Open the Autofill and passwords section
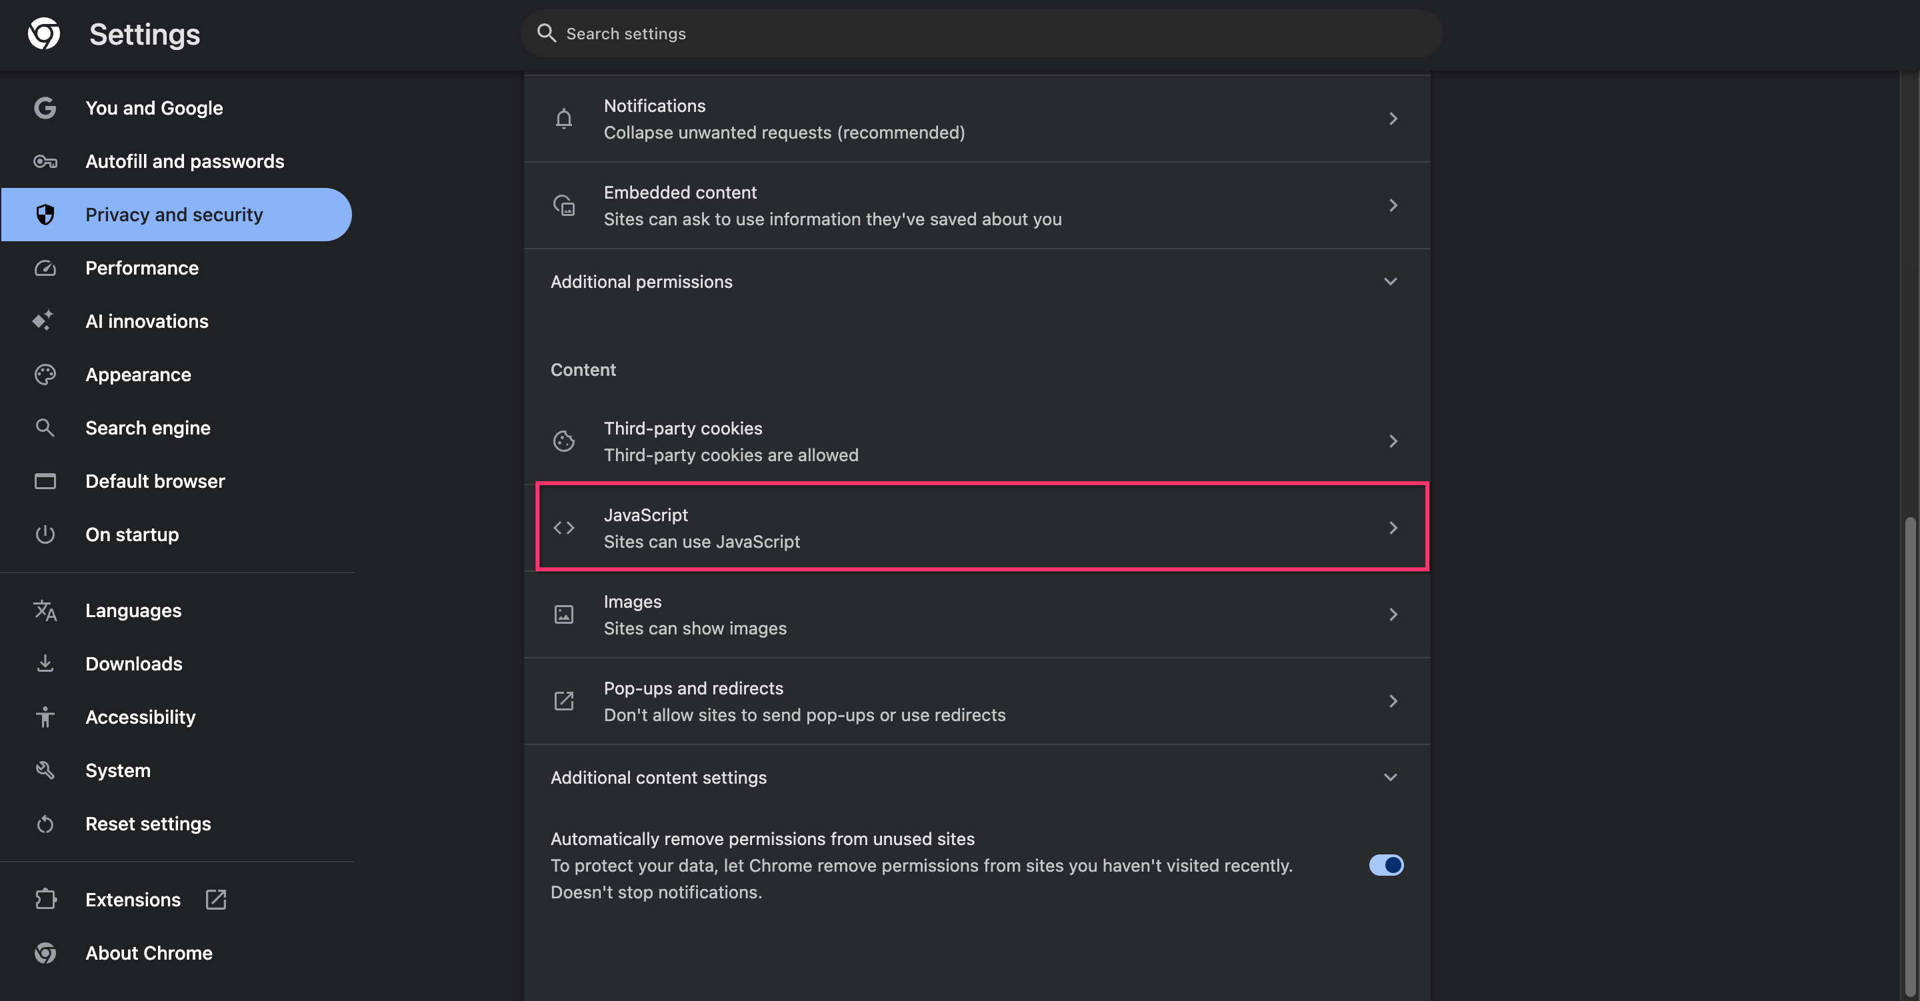 click(x=184, y=162)
